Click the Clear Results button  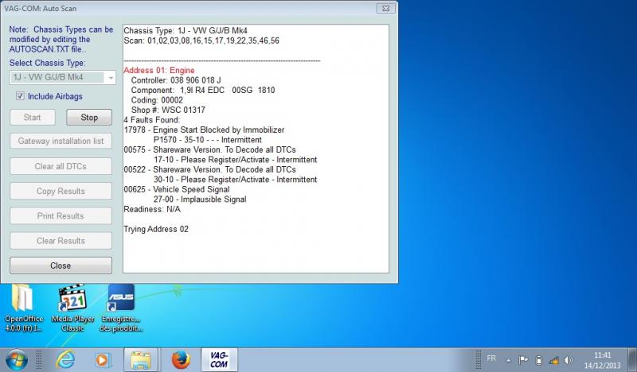point(61,241)
